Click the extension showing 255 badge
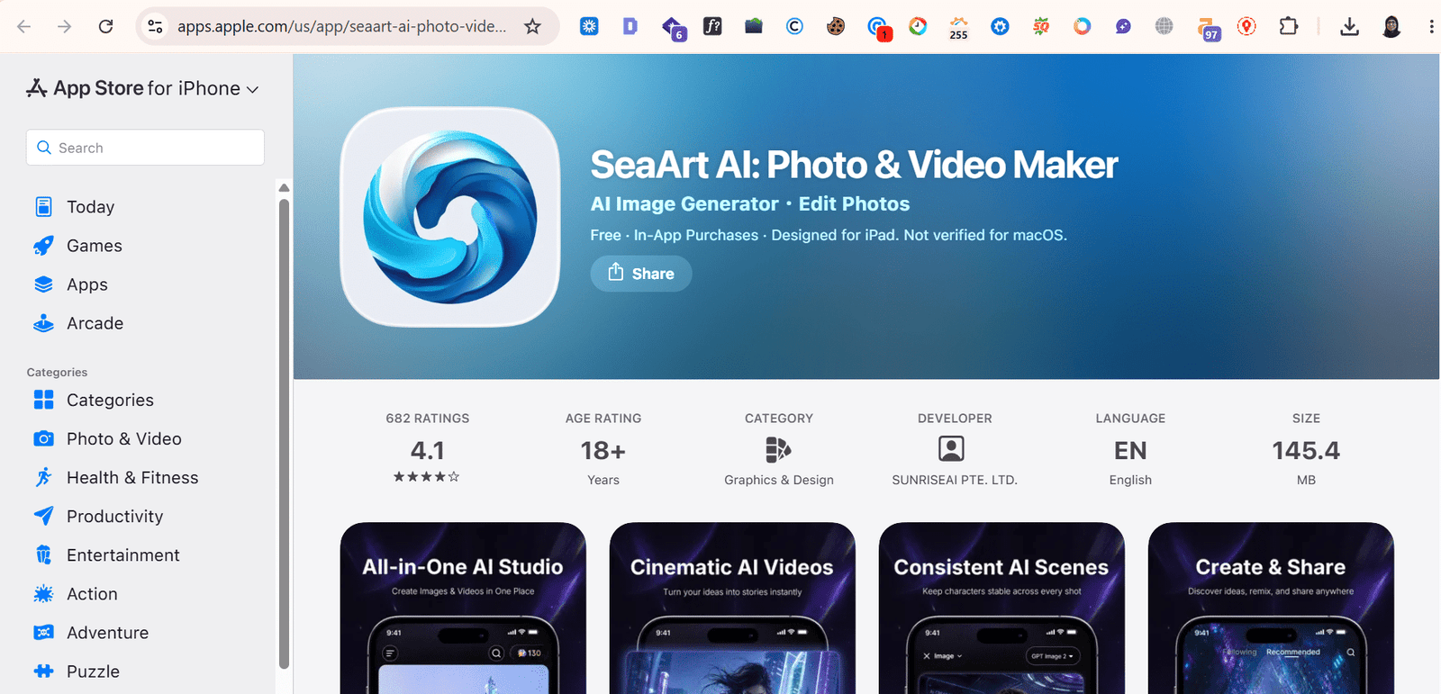Image resolution: width=1441 pixels, height=694 pixels. pos(958,28)
